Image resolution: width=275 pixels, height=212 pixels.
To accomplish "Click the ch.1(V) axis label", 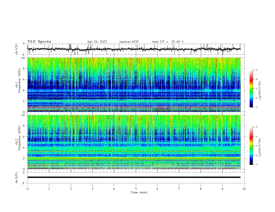I will [17, 49].
